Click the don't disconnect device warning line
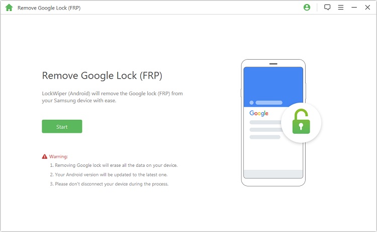 click(109, 184)
